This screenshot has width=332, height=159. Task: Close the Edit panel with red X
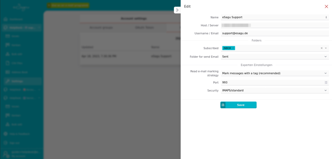[x=326, y=7]
